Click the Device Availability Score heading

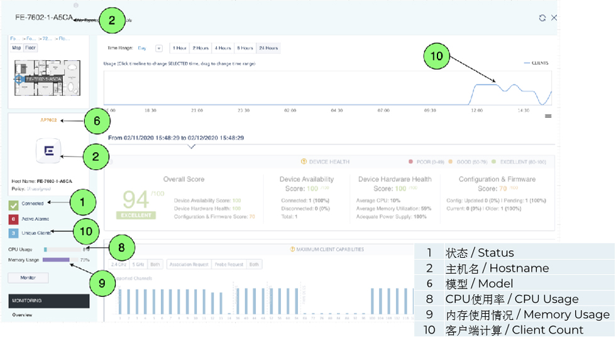307,184
